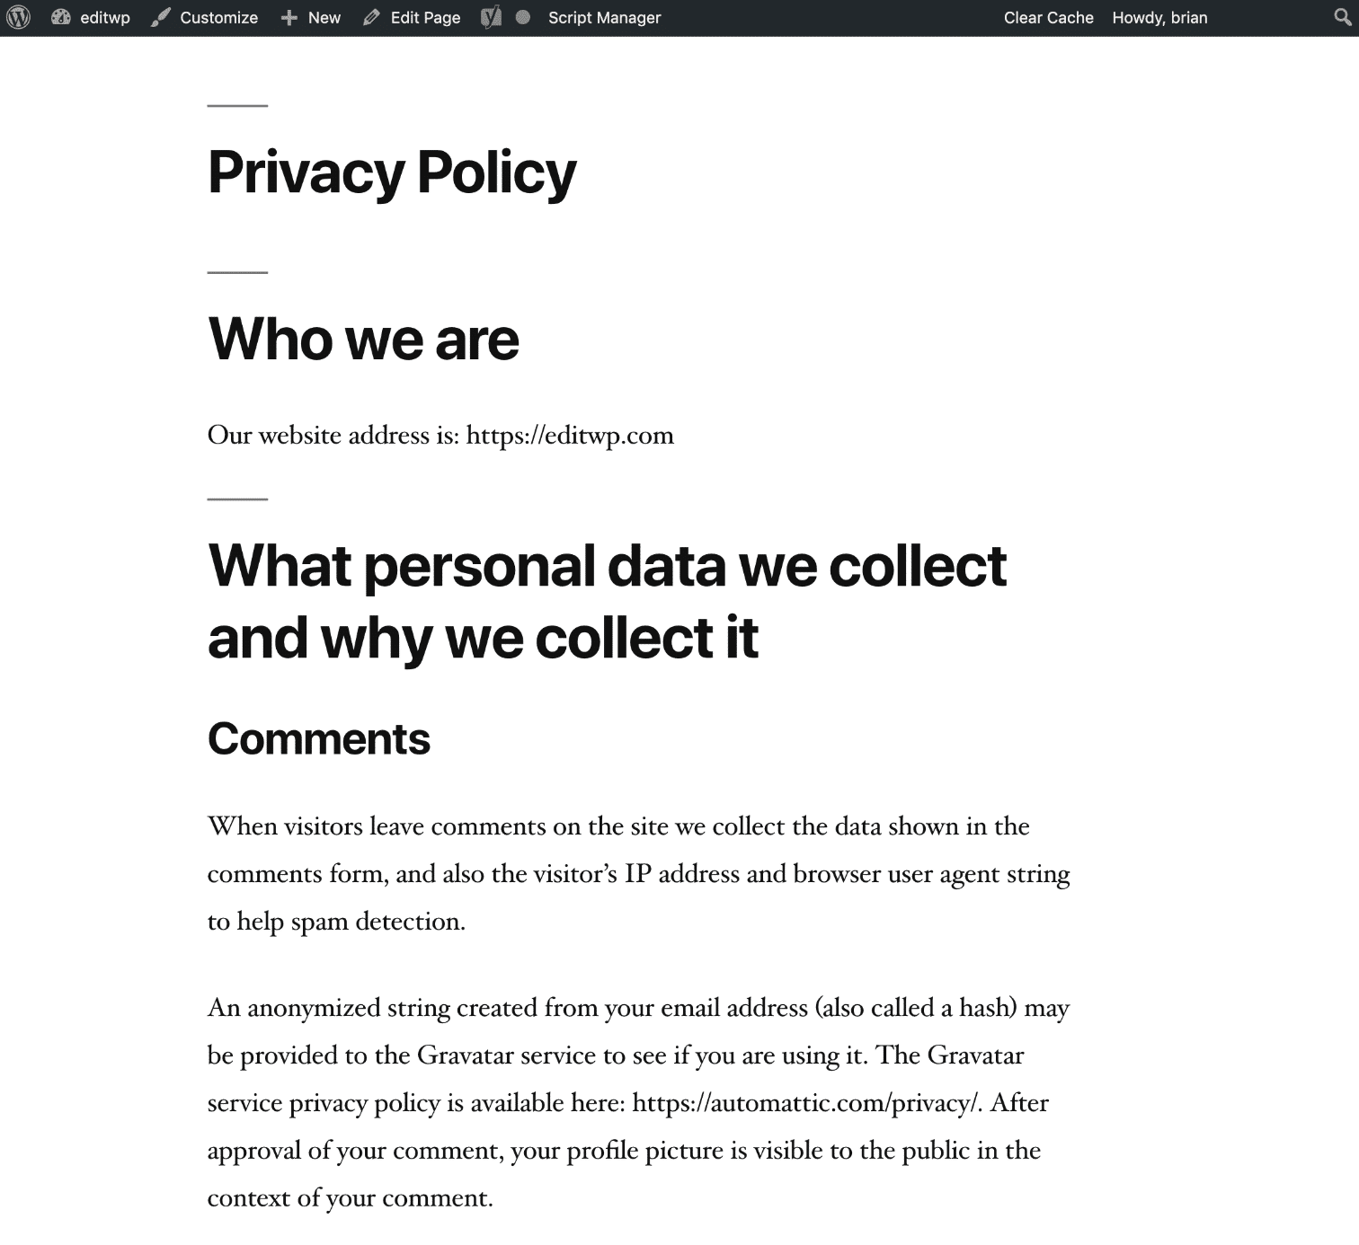The height and width of the screenshot is (1245, 1359).
Task: Click Edit Page to edit this page
Action: coord(424,17)
